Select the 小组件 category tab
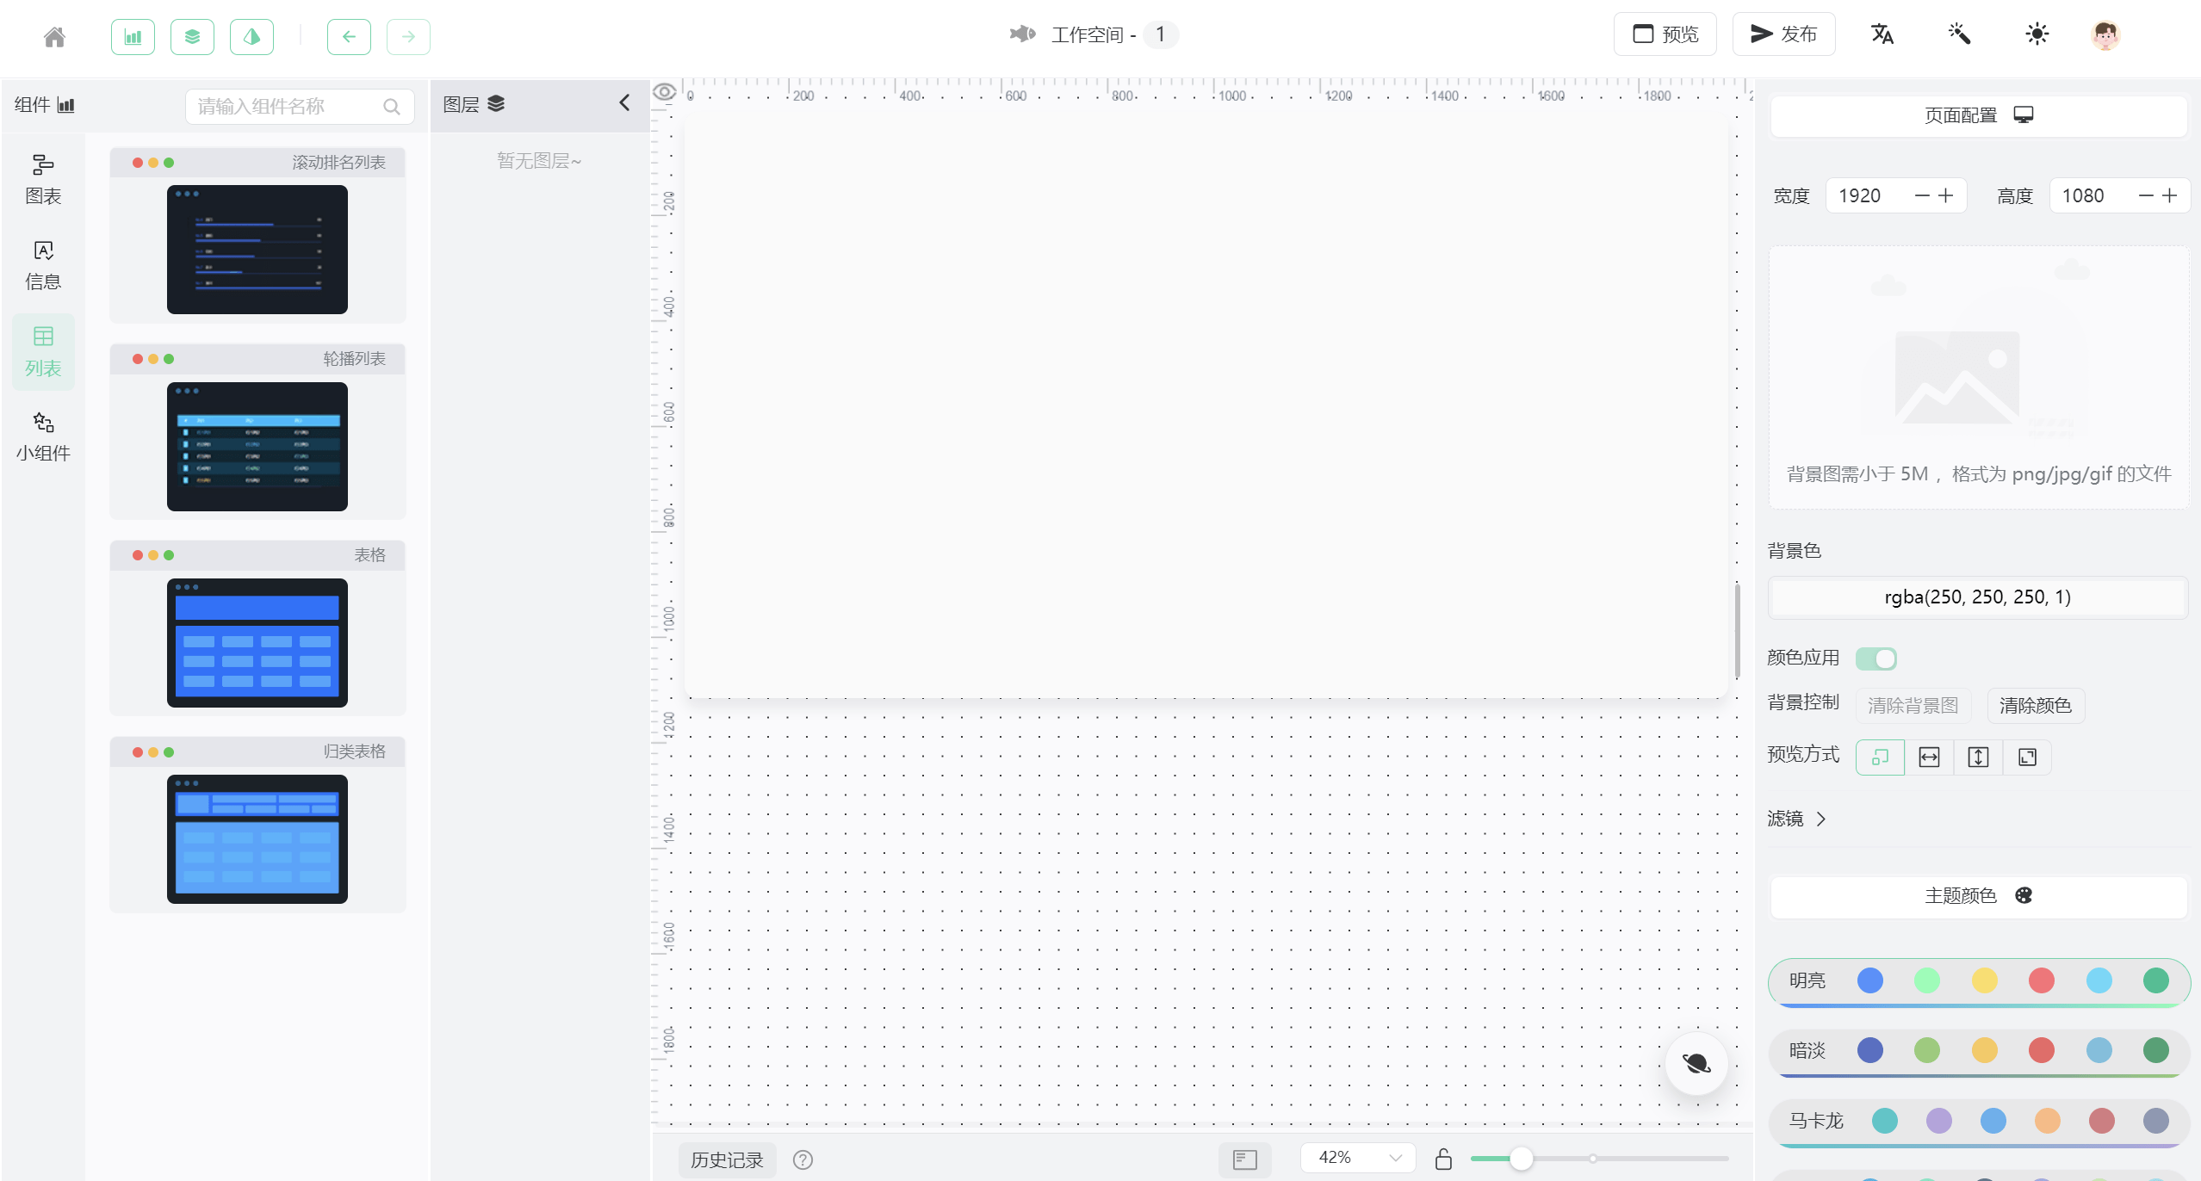This screenshot has height=1181, width=2201. [43, 436]
